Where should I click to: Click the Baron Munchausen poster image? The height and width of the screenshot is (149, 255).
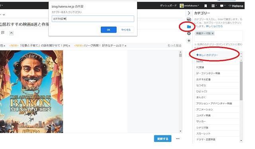pos(31,92)
